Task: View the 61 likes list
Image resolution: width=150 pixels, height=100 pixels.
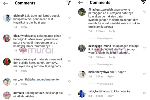Action: (x=100, y=31)
